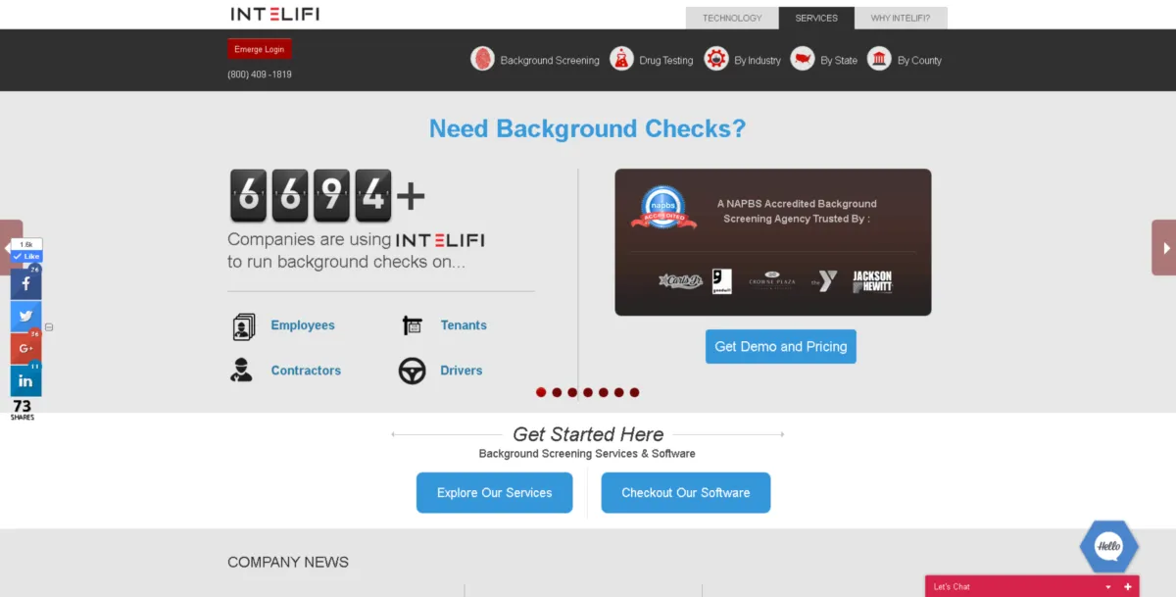Click the Contractors worker icon
This screenshot has width=1176, height=597.
(x=241, y=371)
